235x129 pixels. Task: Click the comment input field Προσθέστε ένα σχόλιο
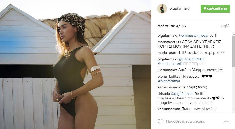(186, 121)
